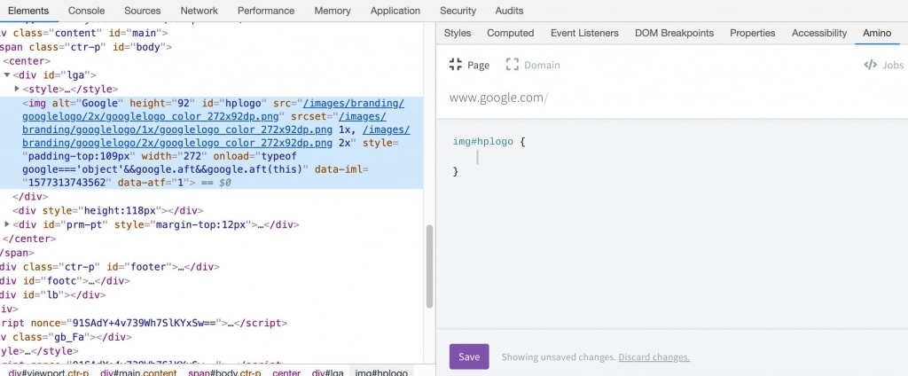
Task: Switch to the Styles pane
Action: click(x=458, y=33)
